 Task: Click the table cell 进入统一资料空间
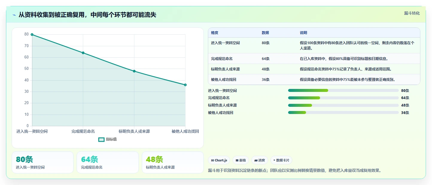coord(225,43)
